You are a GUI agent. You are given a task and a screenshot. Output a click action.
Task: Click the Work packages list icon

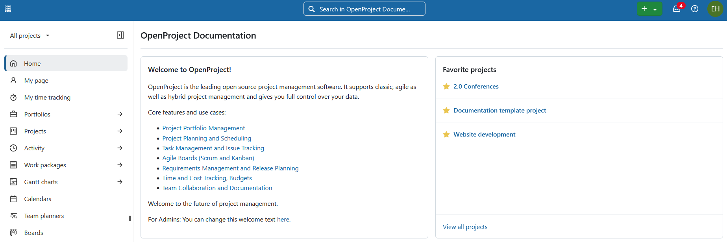tap(13, 165)
